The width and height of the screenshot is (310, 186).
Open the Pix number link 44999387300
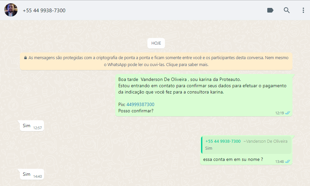(x=140, y=104)
